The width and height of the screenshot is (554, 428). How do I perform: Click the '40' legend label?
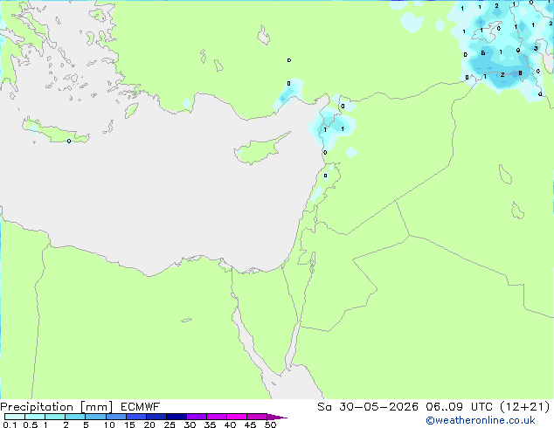230,425
